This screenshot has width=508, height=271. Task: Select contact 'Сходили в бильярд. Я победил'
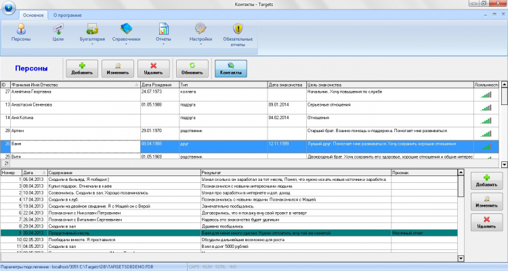click(x=229, y=180)
